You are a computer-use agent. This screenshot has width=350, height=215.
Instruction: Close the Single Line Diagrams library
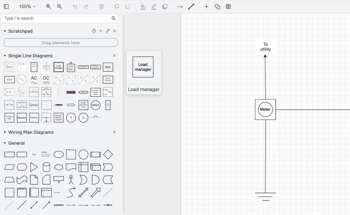(x=114, y=56)
